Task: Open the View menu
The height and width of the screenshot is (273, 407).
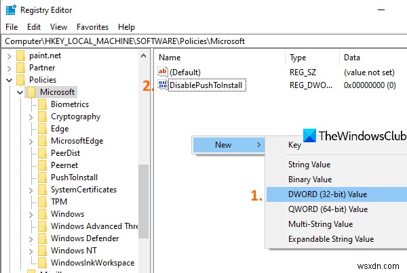Action: tap(58, 27)
